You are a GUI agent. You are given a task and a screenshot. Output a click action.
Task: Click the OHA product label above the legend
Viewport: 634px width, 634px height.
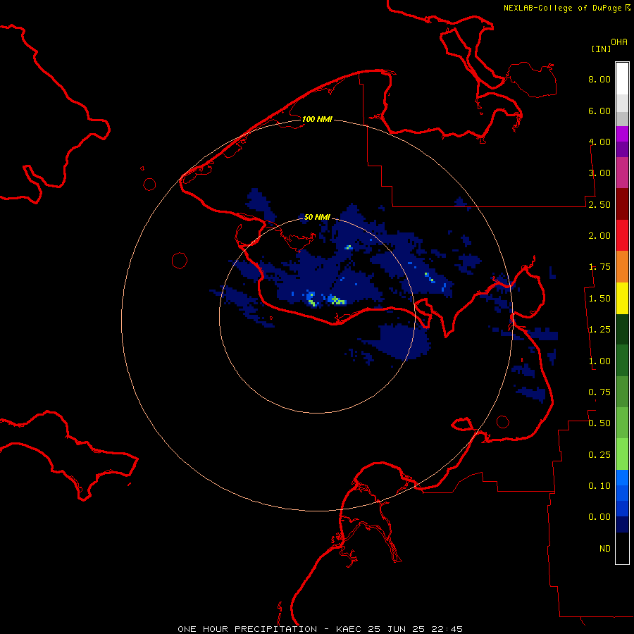[619, 42]
